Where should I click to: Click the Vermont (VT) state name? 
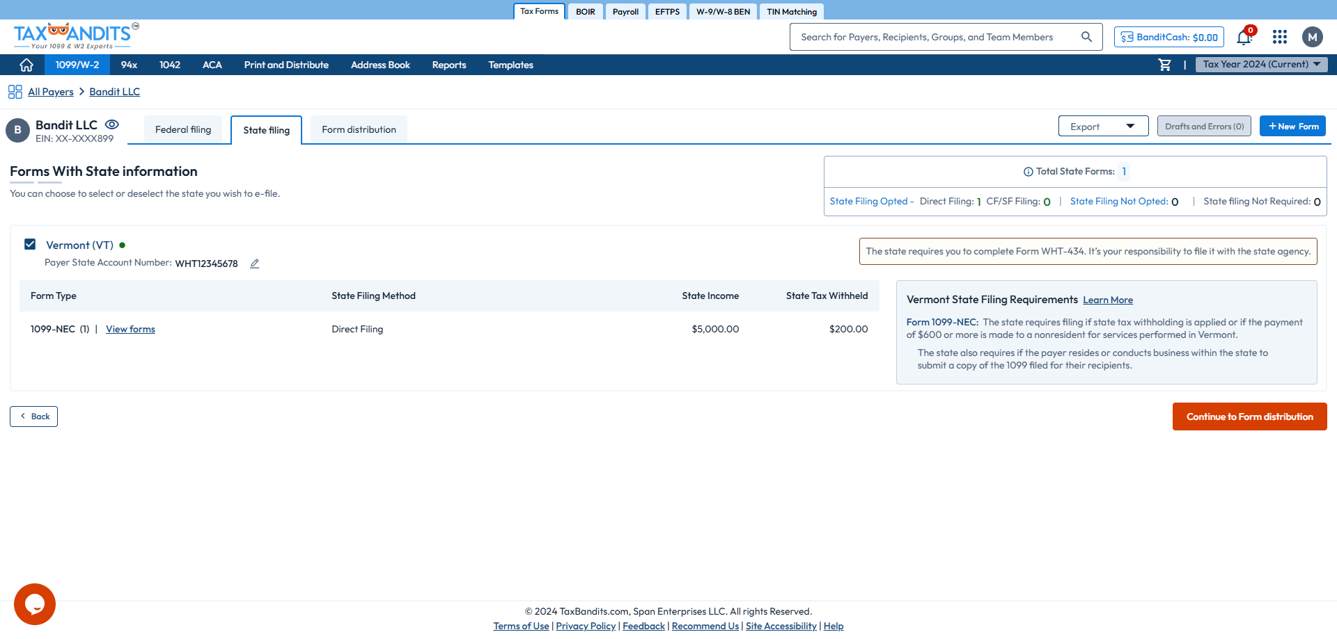(x=79, y=245)
